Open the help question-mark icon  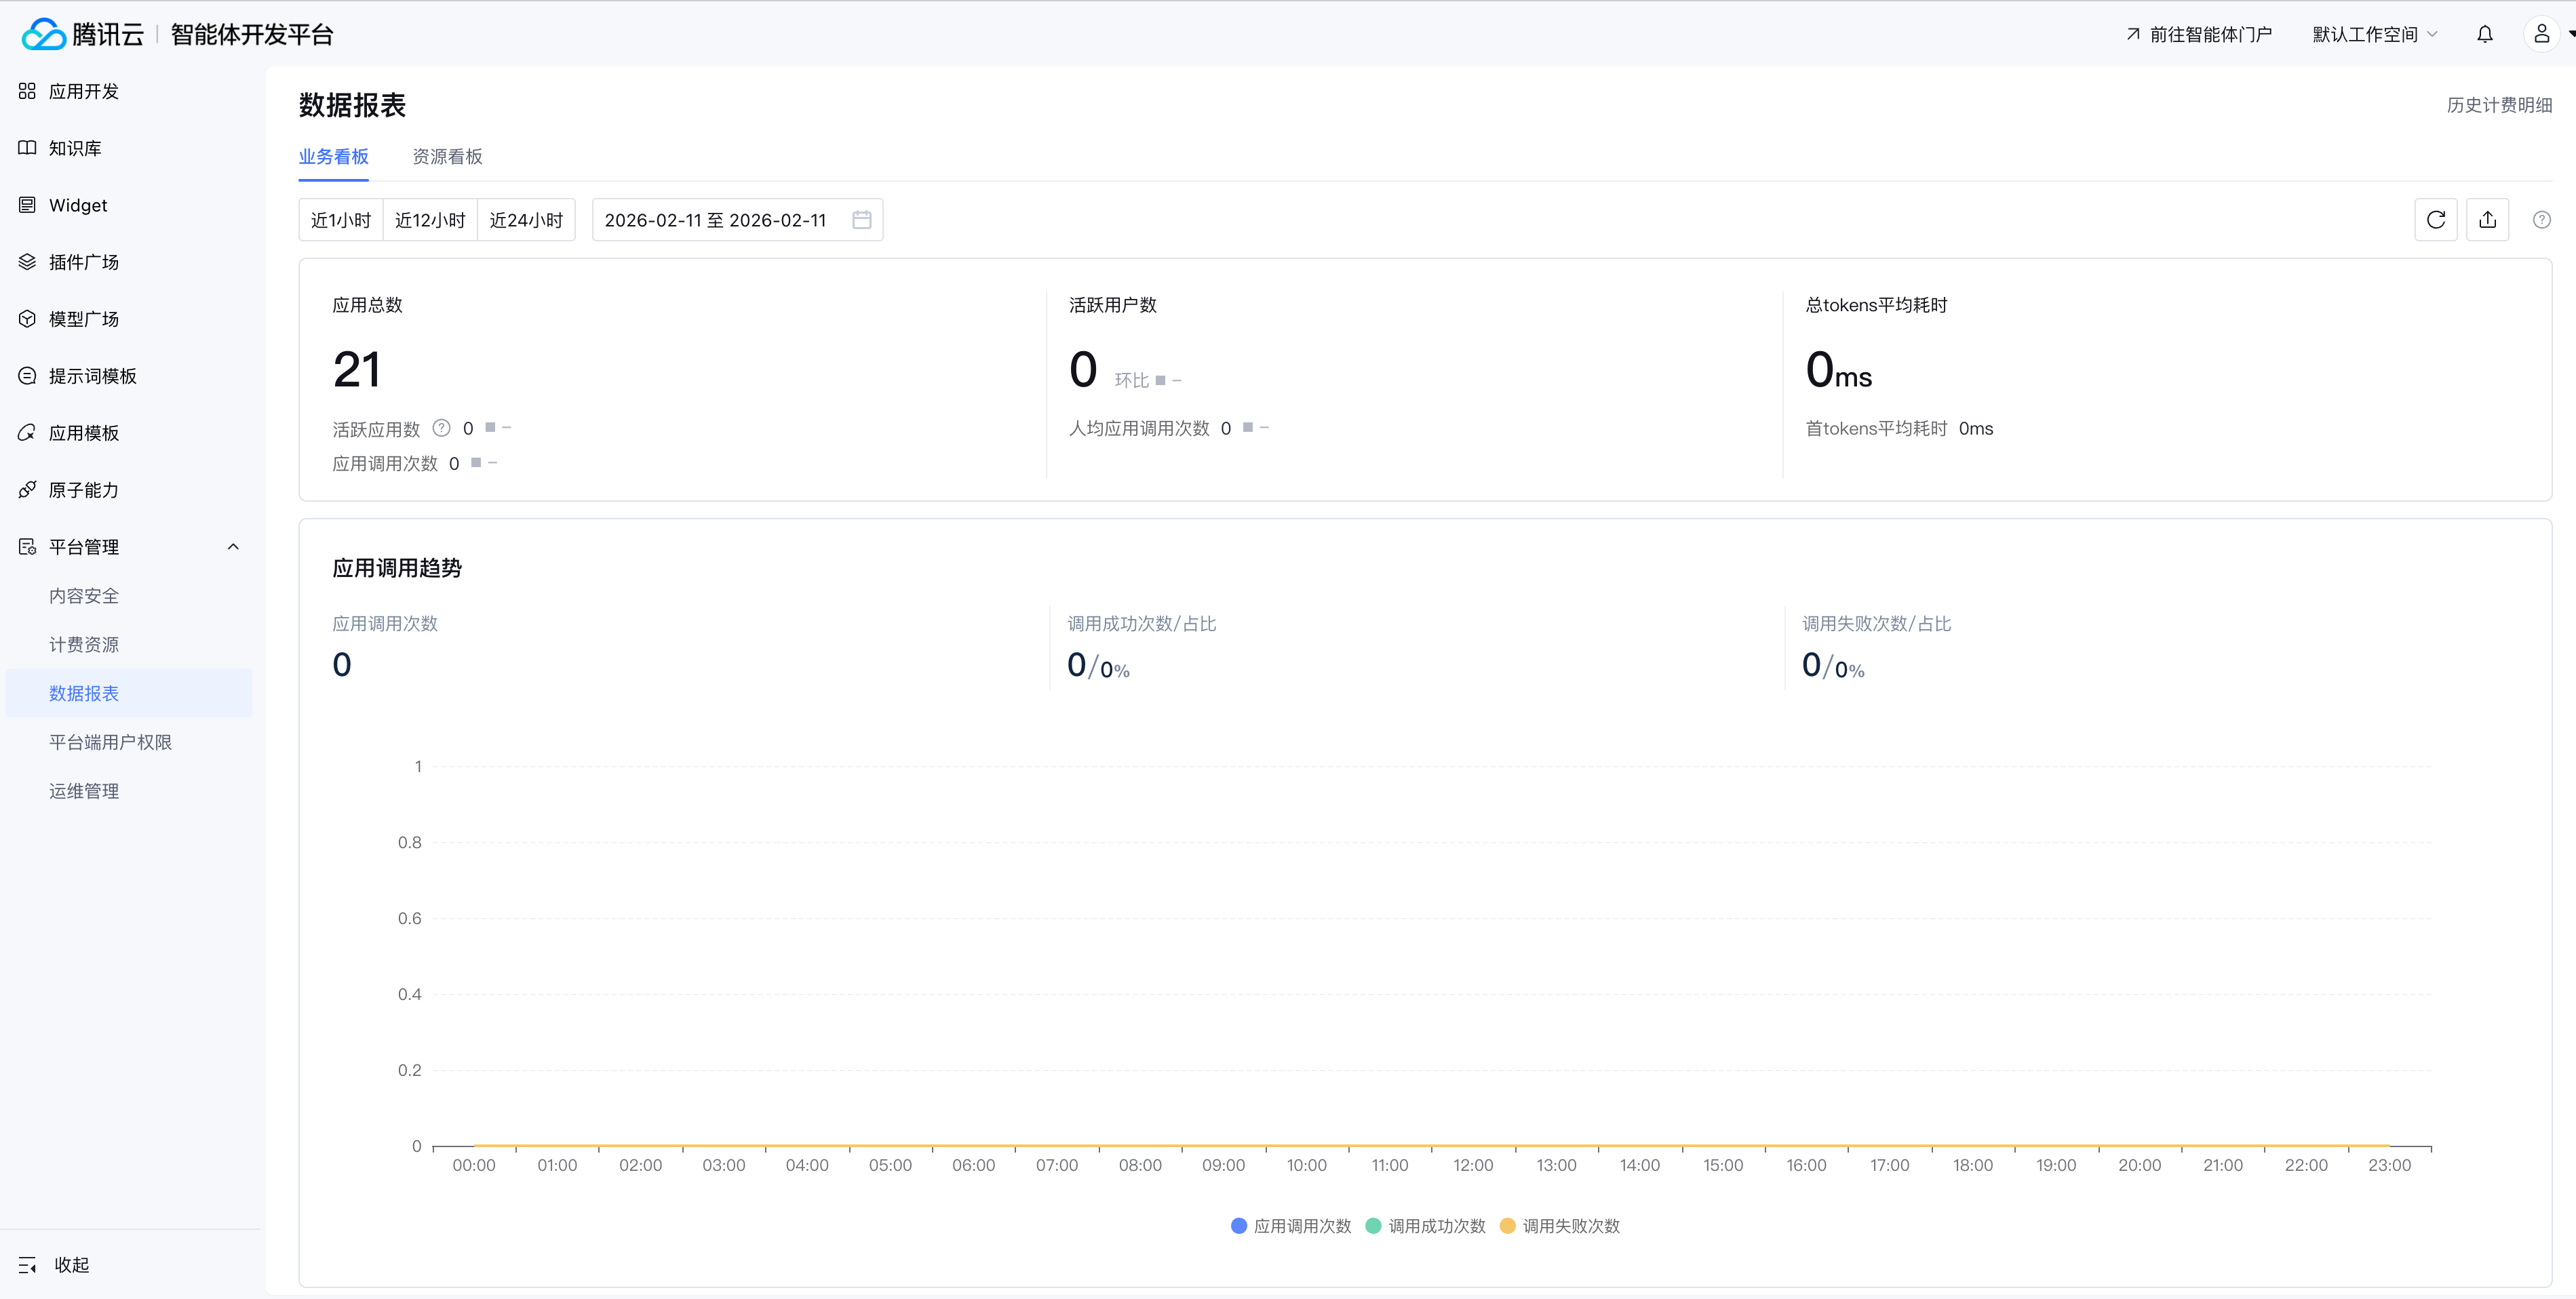[x=2541, y=220]
